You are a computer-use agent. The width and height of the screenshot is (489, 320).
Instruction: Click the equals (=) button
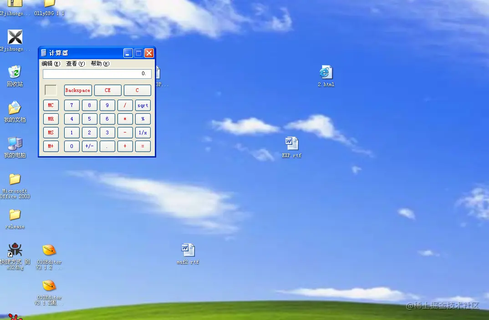click(143, 146)
